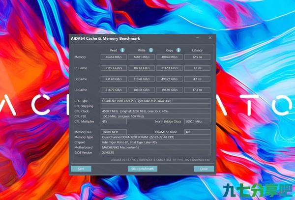
Task: Select L3 Cache copy 198.99 GB/s
Action: [x=170, y=90]
